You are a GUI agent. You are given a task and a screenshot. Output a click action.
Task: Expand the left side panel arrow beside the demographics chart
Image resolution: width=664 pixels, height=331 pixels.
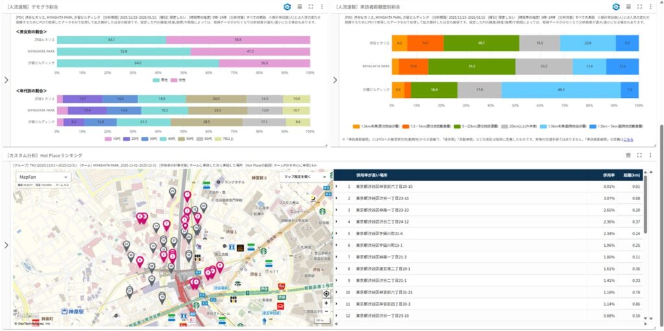[x=6, y=80]
